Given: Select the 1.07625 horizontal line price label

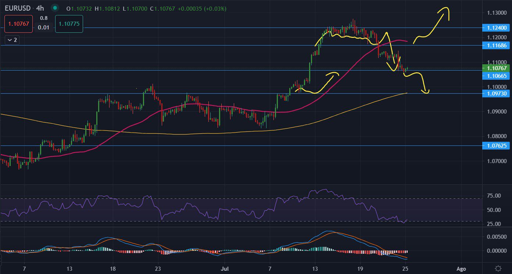Looking at the screenshot, I should tap(496, 146).
